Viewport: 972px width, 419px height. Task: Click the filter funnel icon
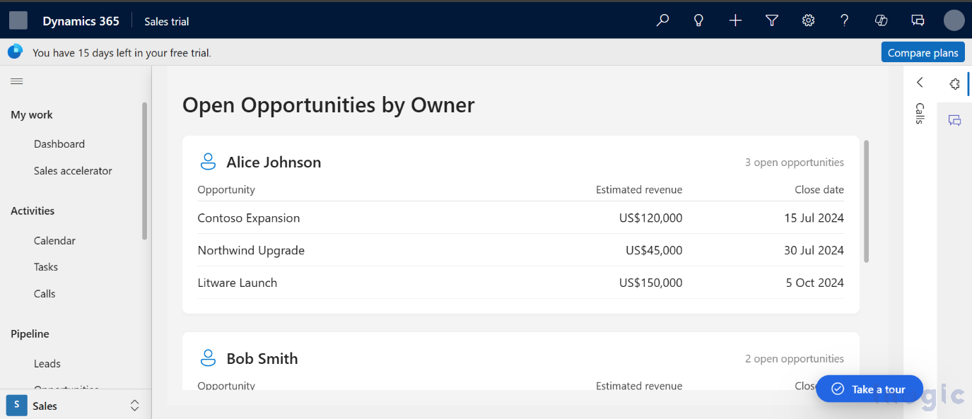point(771,20)
